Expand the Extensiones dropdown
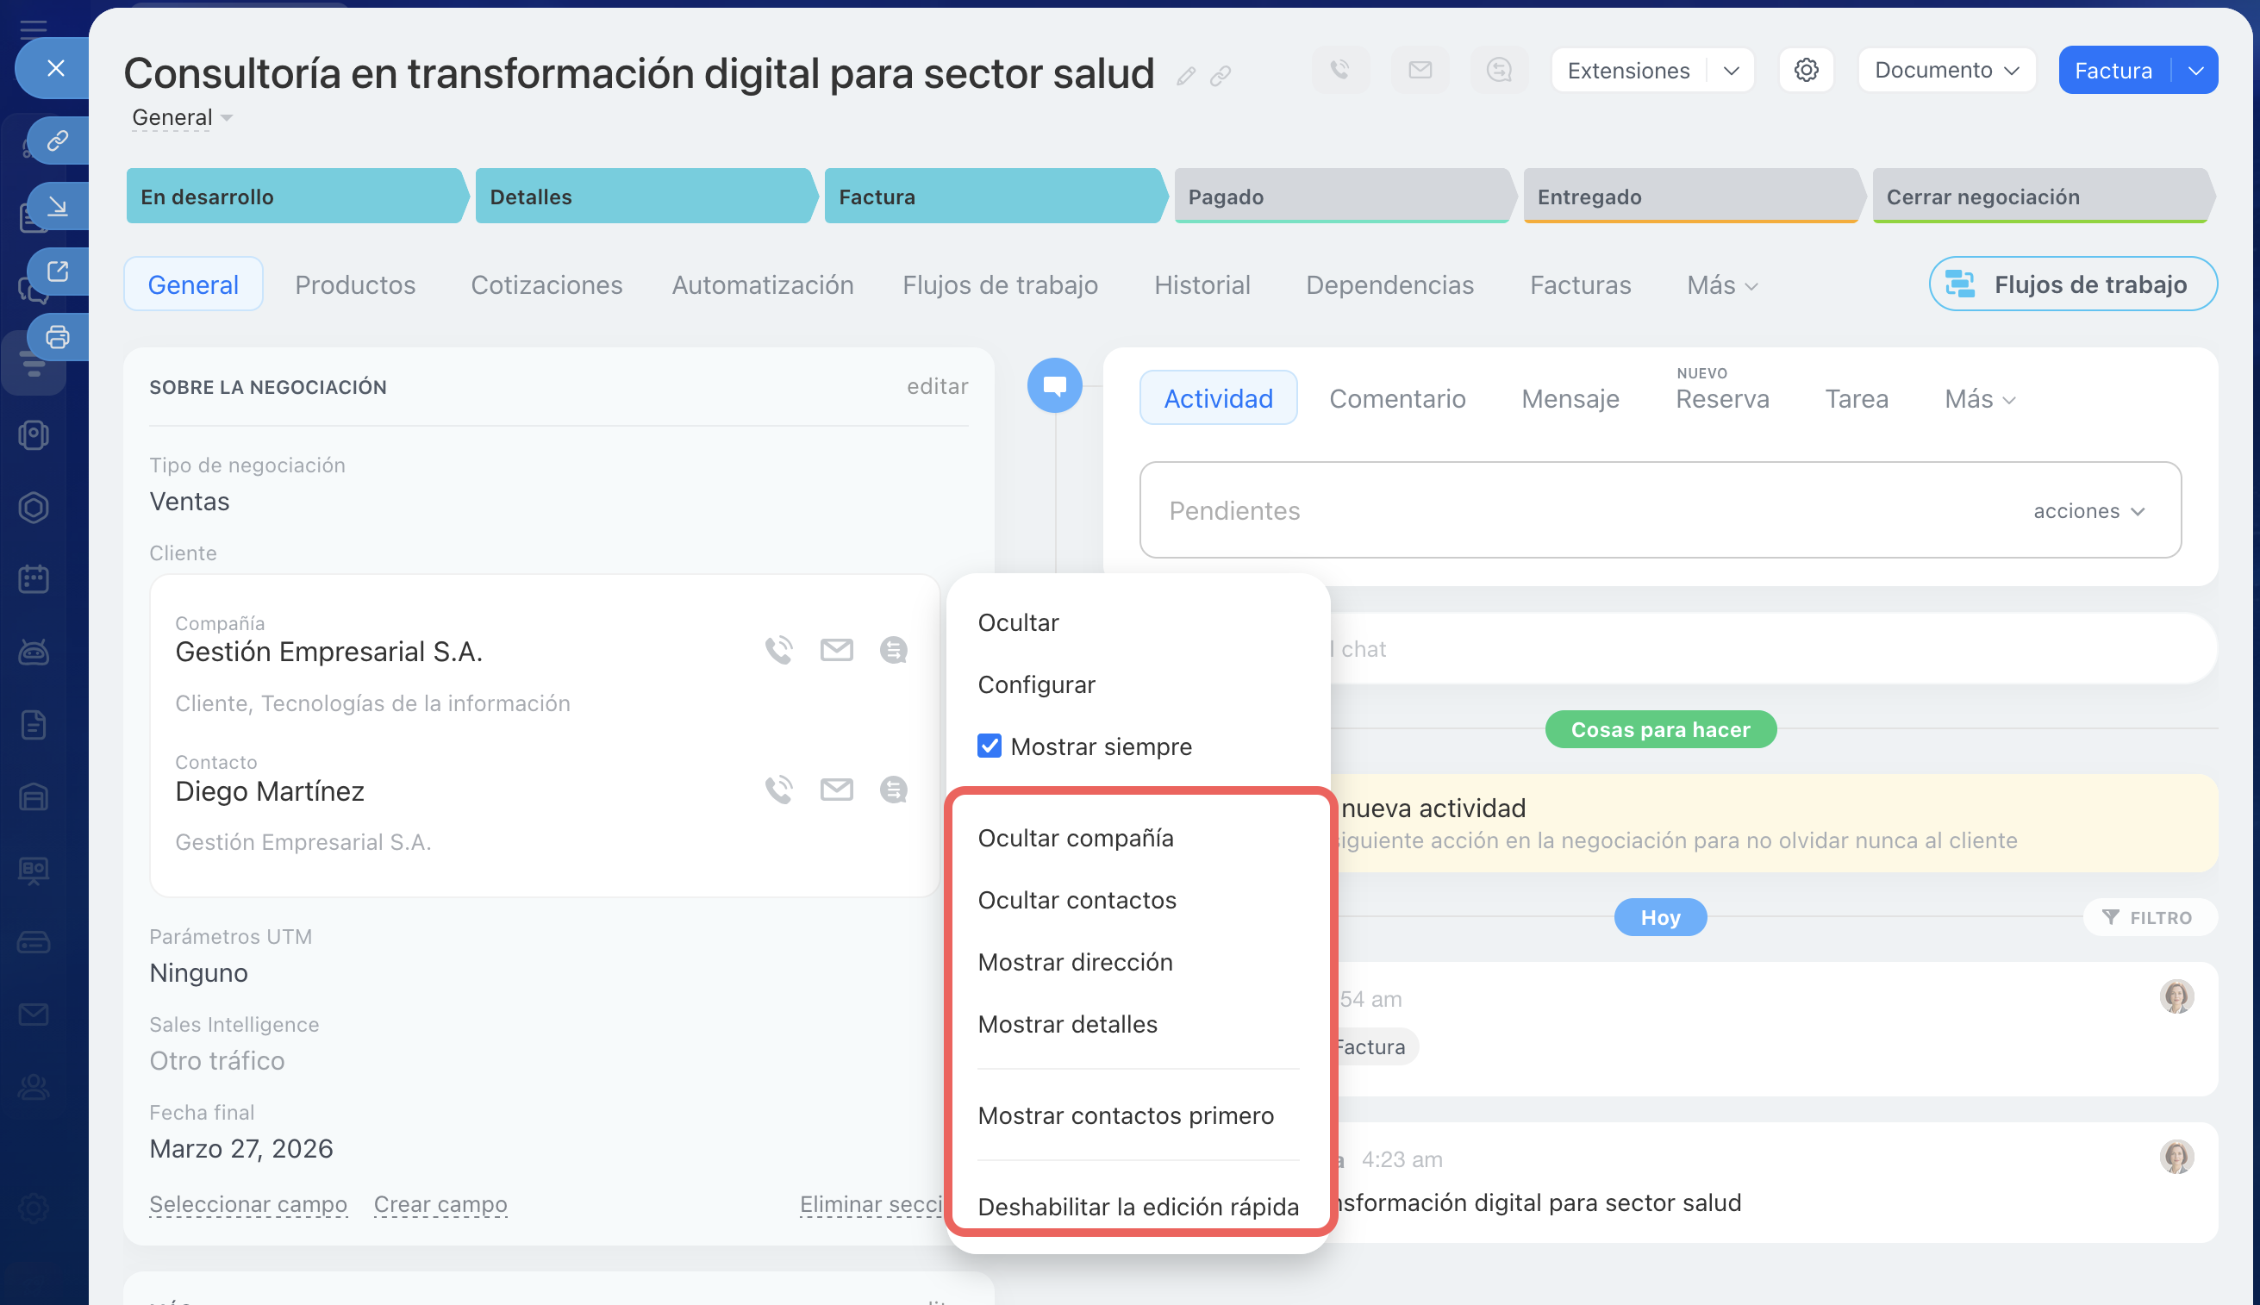This screenshot has width=2260, height=1305. click(1731, 70)
